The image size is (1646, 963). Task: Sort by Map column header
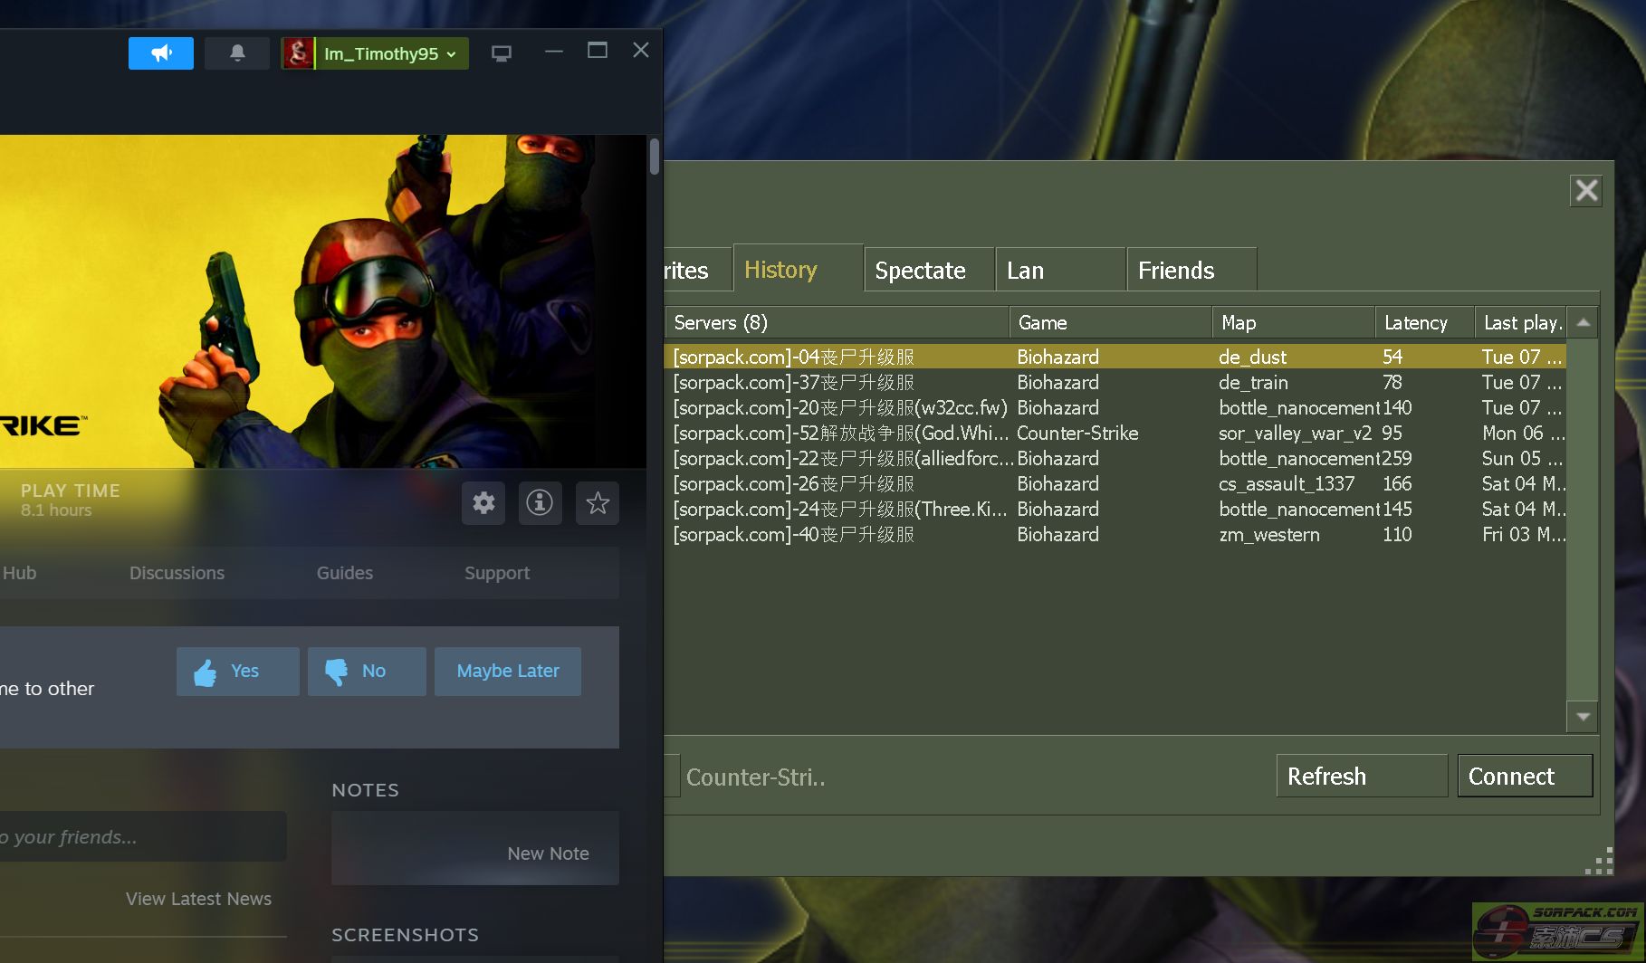pyautogui.click(x=1294, y=322)
